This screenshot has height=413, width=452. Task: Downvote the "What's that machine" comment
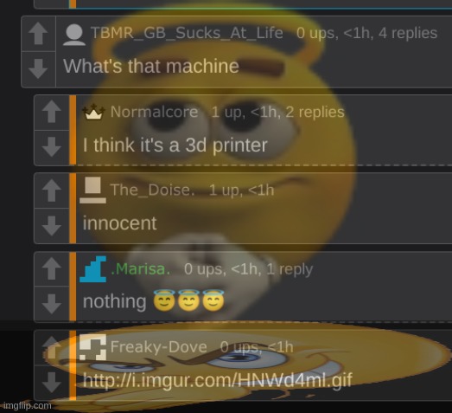point(38,69)
